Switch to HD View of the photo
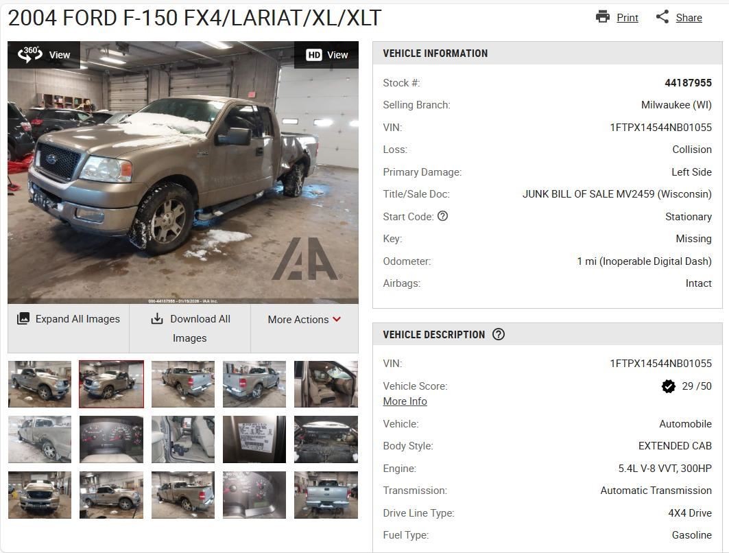This screenshot has height=553, width=729. [x=327, y=55]
